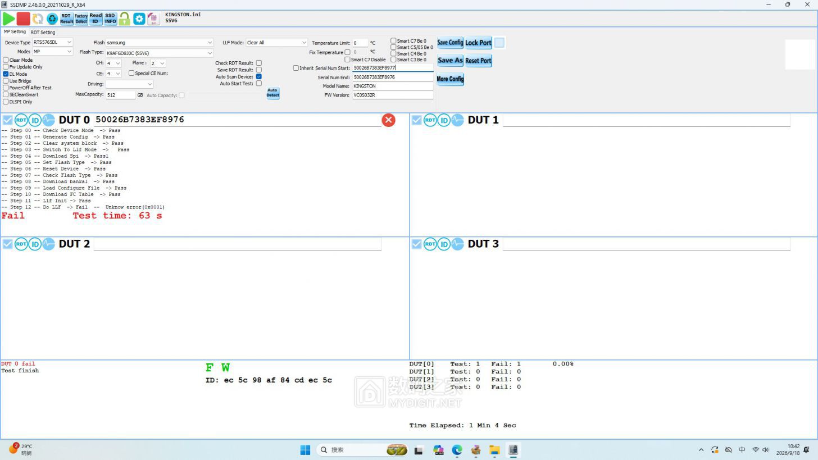The height and width of the screenshot is (460, 818).
Task: Open SSD INFO from the toolbar
Action: tap(110, 19)
